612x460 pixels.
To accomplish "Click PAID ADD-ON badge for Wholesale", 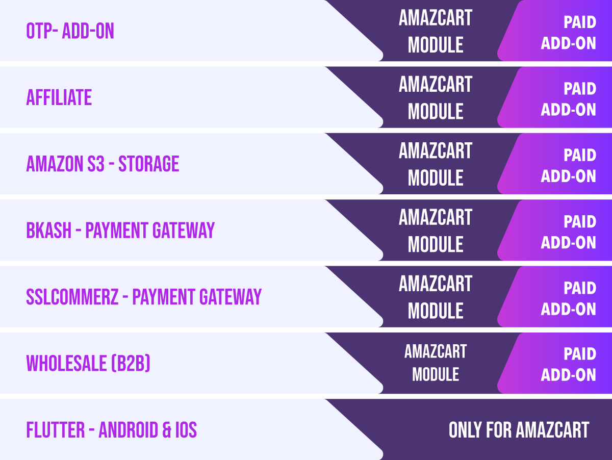I will 568,365.
